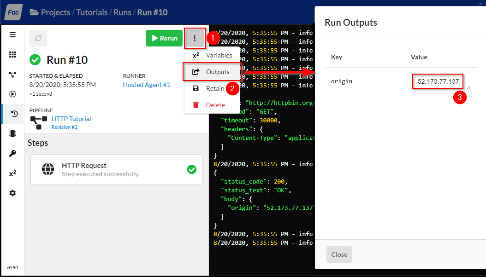Click the refresh run button
Image resolution: width=486 pixels, height=277 pixels.
click(38, 38)
